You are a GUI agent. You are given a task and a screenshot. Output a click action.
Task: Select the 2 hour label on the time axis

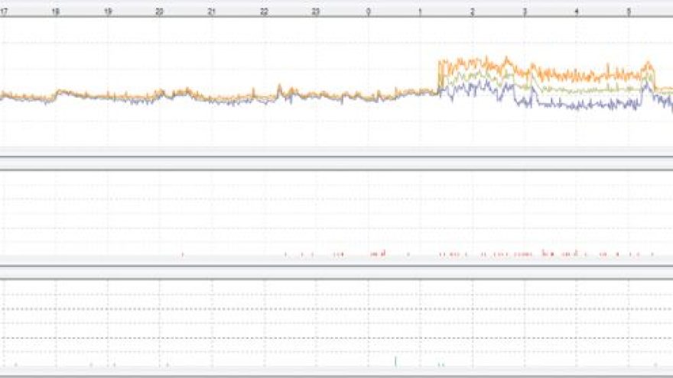coord(473,12)
